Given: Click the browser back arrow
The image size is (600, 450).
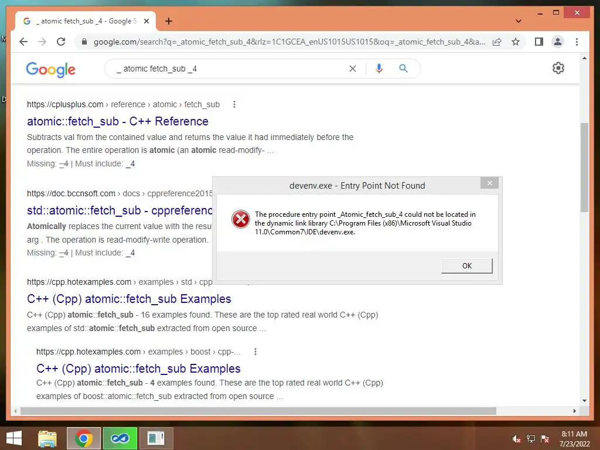Looking at the screenshot, I should click(x=23, y=42).
